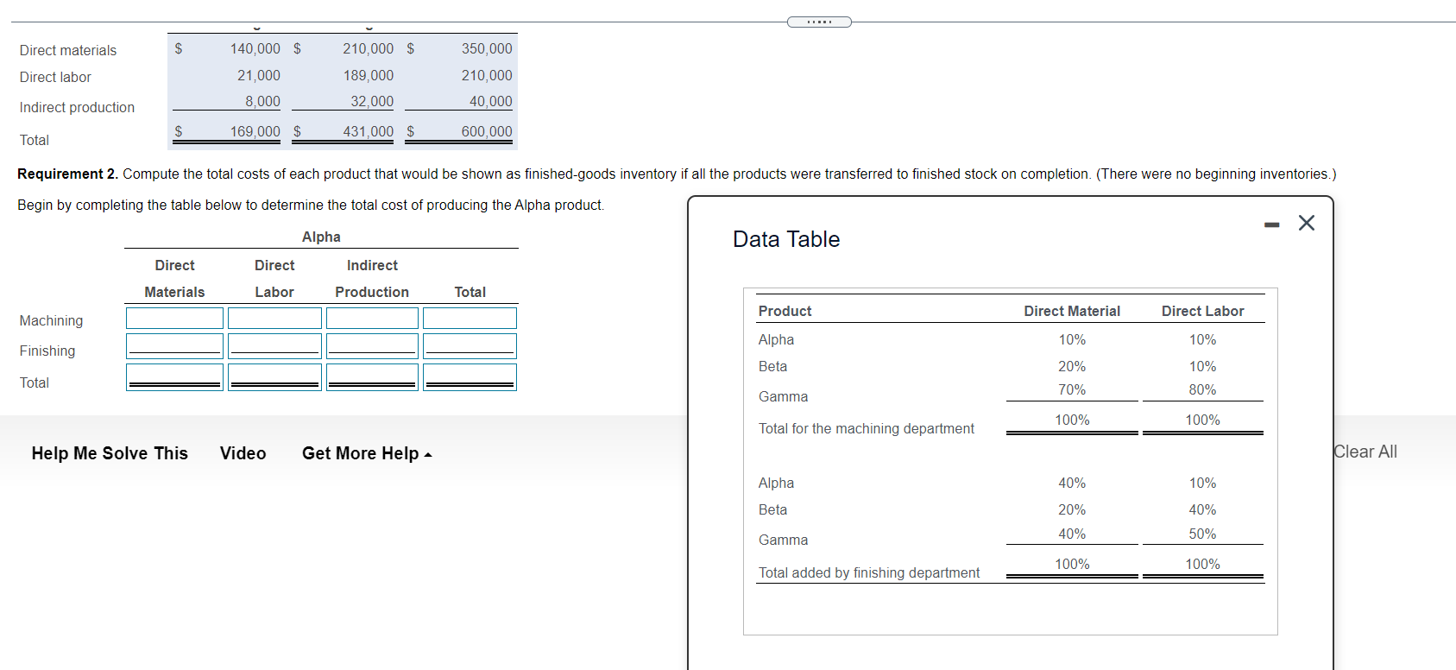Screen dimensions: 1456x670
Task: Close the Data Table popup
Action: click(x=1307, y=223)
